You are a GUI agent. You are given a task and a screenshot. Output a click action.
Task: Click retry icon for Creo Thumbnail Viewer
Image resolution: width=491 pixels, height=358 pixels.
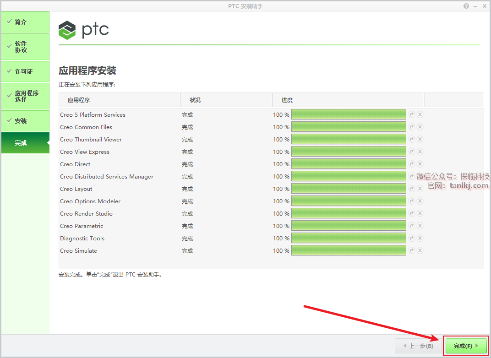tap(412, 139)
